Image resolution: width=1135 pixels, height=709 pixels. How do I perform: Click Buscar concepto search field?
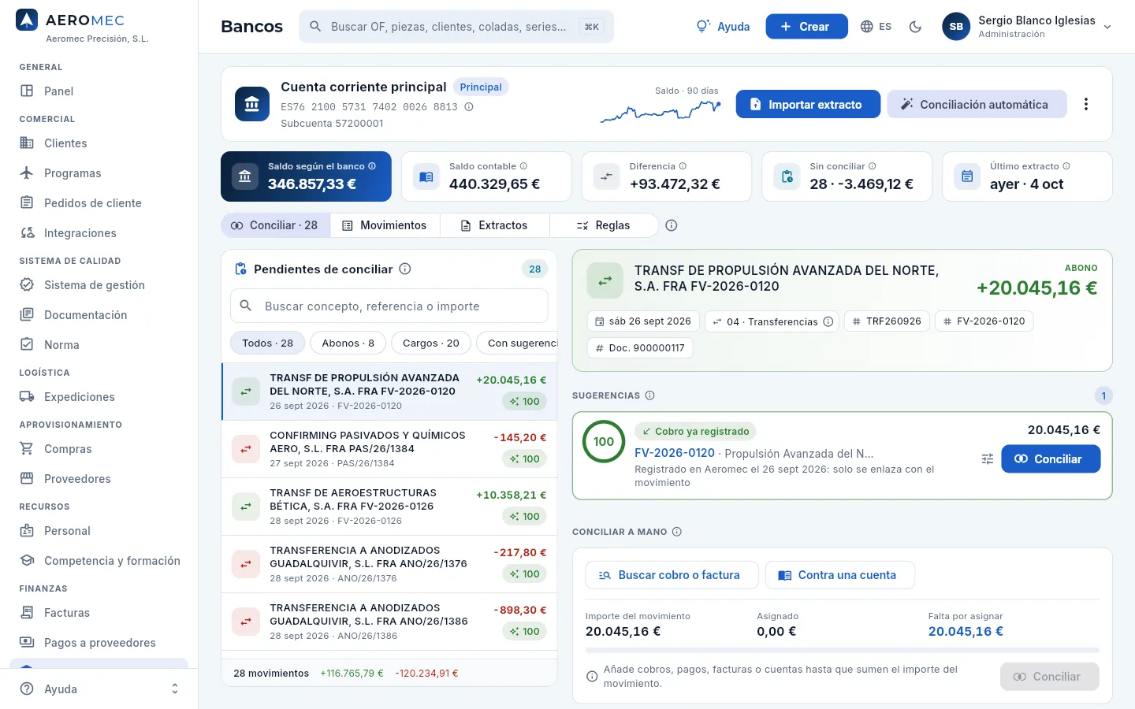tap(389, 306)
